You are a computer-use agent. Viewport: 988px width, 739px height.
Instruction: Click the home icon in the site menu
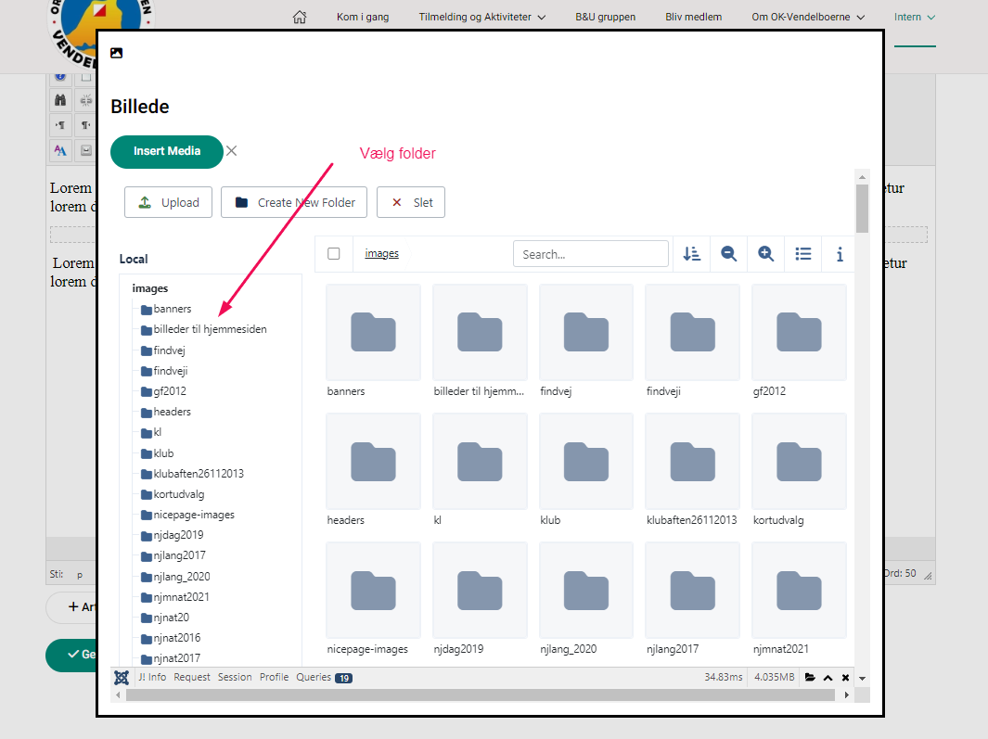pyautogui.click(x=299, y=17)
